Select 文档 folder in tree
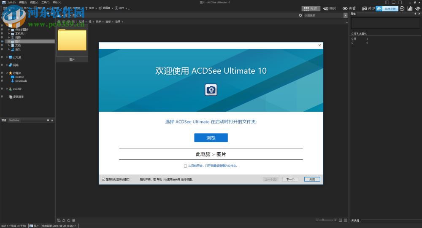 click(x=18, y=46)
